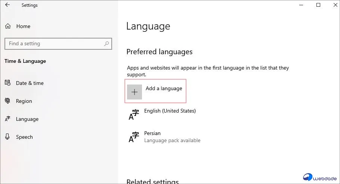340x184 pixels.
Task: Minimize the Settings window
Action: click(302, 5)
